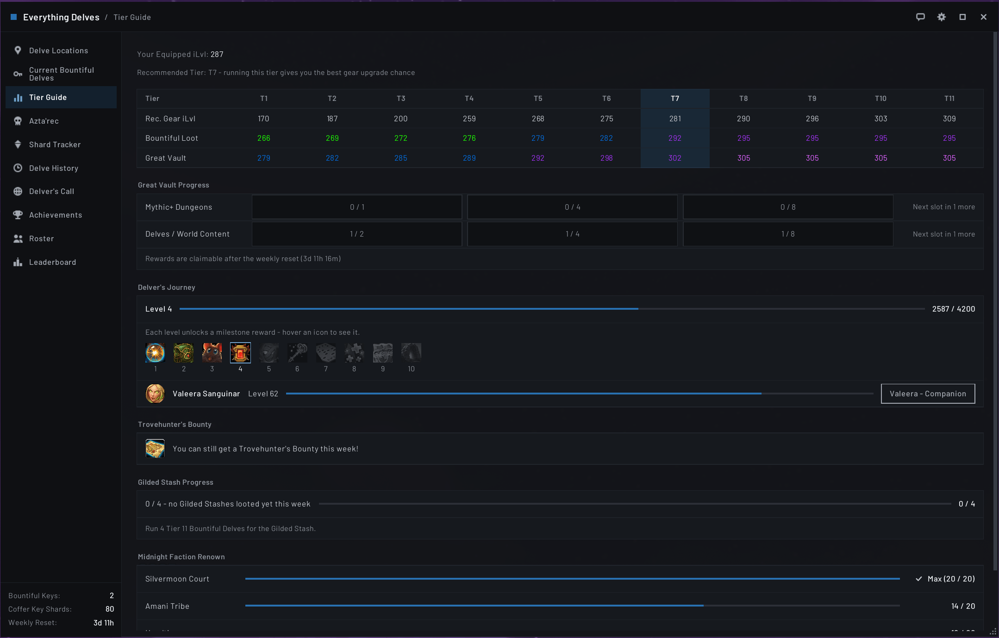The width and height of the screenshot is (999, 638).
Task: Click Delves / World Content 1 / 2 slot
Action: coord(357,234)
